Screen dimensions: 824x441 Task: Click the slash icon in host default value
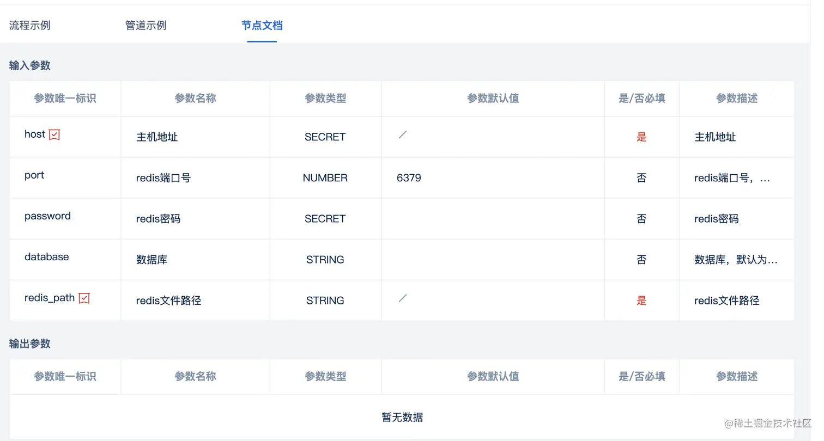click(403, 134)
